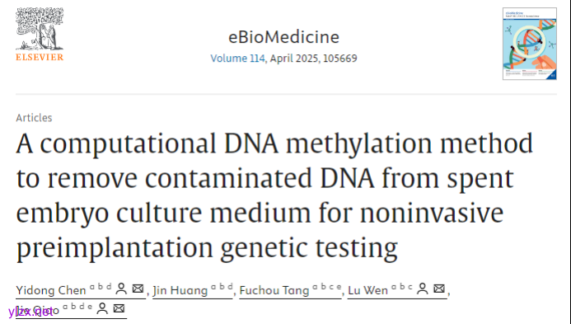Viewport: 571px width, 324px height.
Task: Open the eBioMedicine journal cover thumbnail
Action: pos(530,44)
